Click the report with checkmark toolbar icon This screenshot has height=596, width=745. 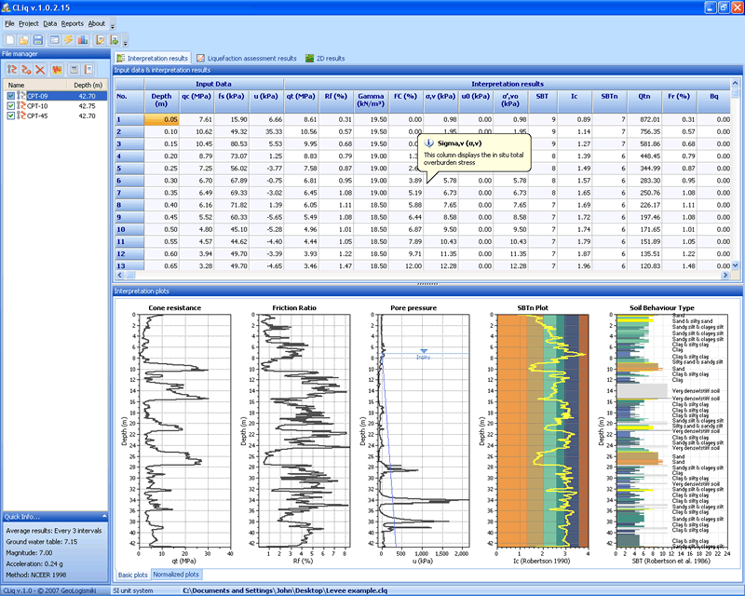100,40
